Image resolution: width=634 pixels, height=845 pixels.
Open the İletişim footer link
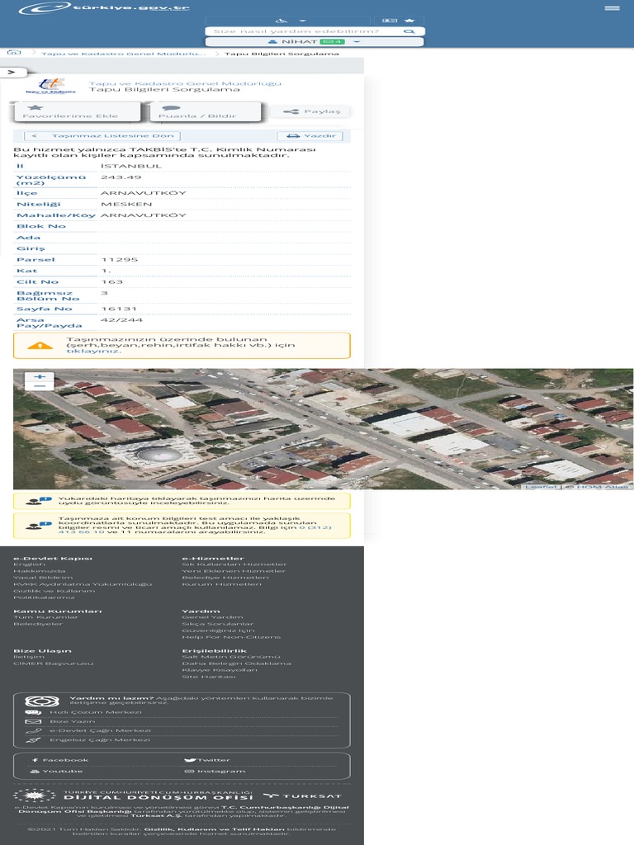(29, 657)
